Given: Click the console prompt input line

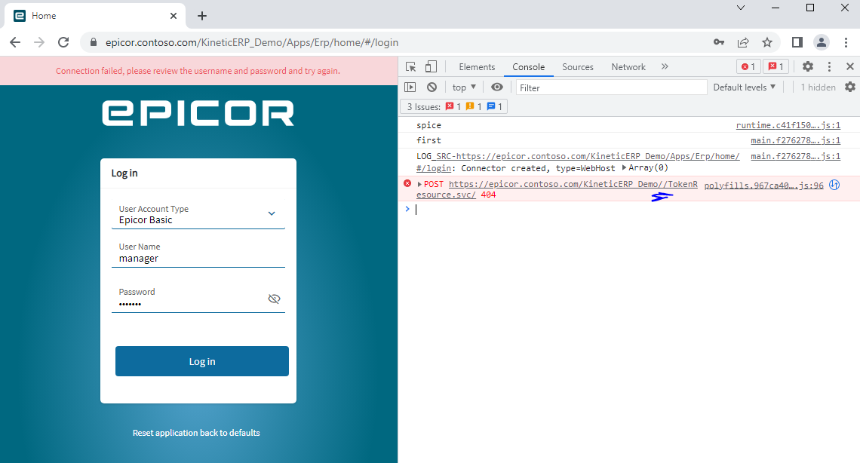Looking at the screenshot, I should [x=636, y=210].
